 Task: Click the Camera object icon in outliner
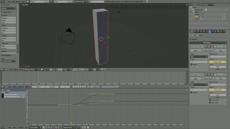pyautogui.click(x=193, y=14)
